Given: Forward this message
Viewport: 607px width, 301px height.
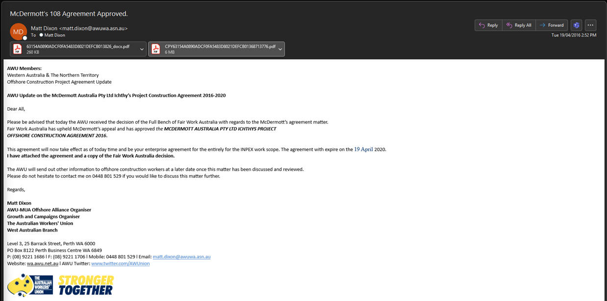Looking at the screenshot, I should tap(552, 25).
